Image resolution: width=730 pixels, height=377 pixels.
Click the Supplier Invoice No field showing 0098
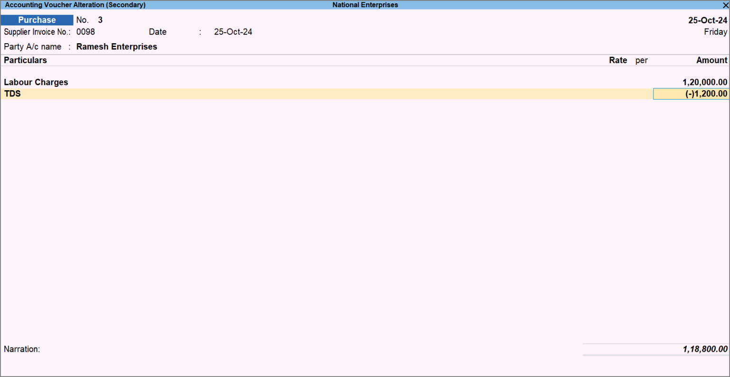86,32
